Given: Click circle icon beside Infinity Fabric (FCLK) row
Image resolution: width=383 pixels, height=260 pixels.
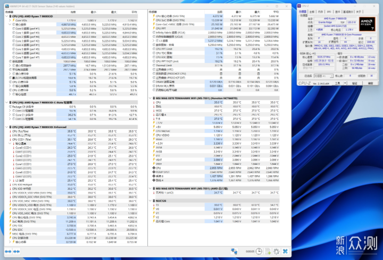Looking at the screenshot, I should tap(154, 32).
